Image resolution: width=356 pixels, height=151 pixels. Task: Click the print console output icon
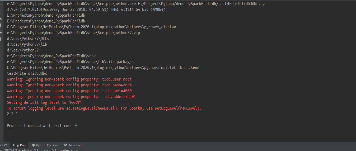[x=1, y=32]
